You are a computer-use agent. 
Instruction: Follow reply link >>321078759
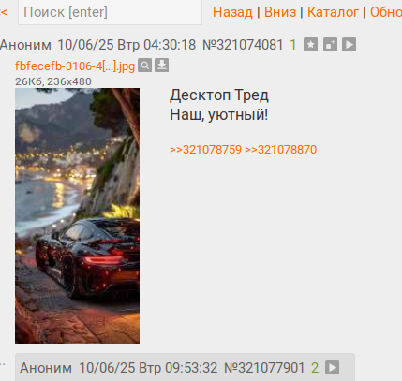pos(205,150)
